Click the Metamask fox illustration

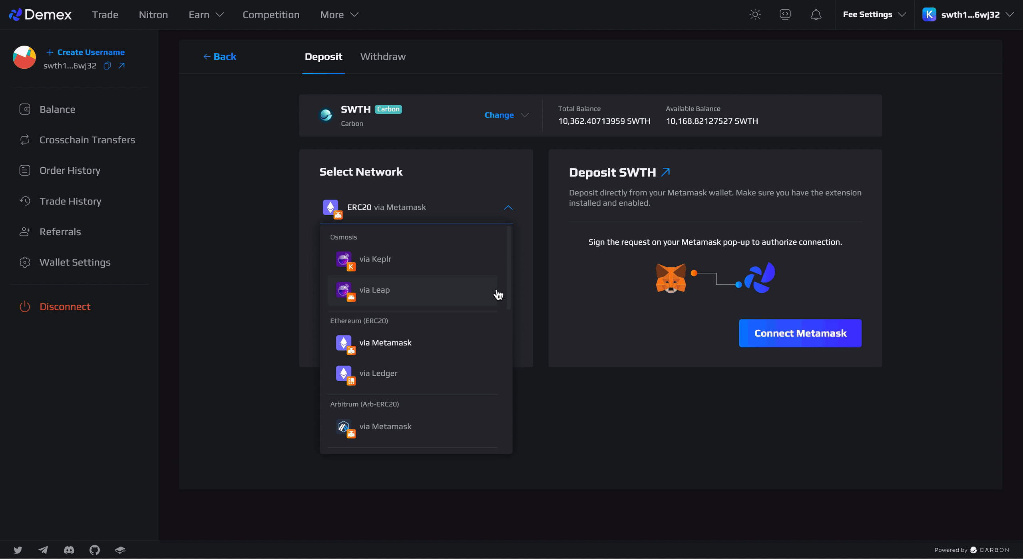(x=671, y=278)
